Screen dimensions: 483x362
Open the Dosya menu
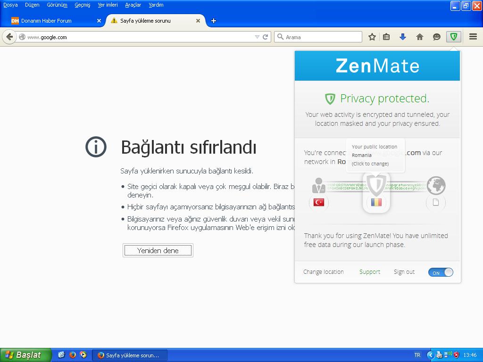click(10, 5)
